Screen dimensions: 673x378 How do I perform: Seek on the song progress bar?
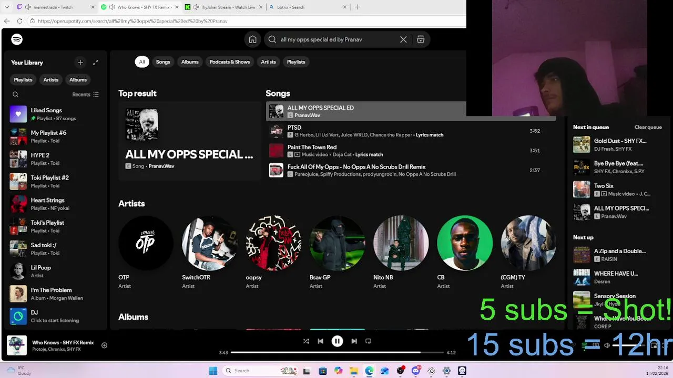pyautogui.click(x=337, y=353)
